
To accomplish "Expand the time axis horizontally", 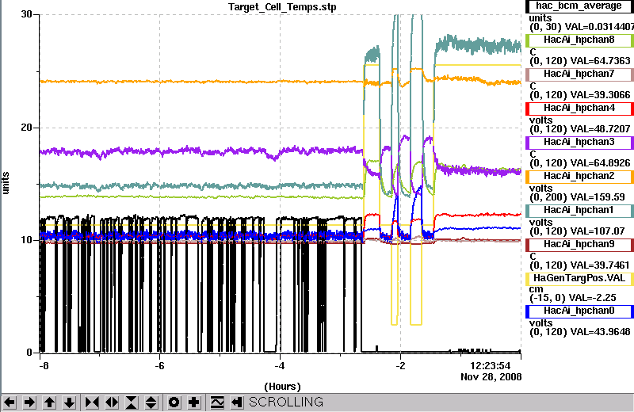I will pyautogui.click(x=112, y=402).
